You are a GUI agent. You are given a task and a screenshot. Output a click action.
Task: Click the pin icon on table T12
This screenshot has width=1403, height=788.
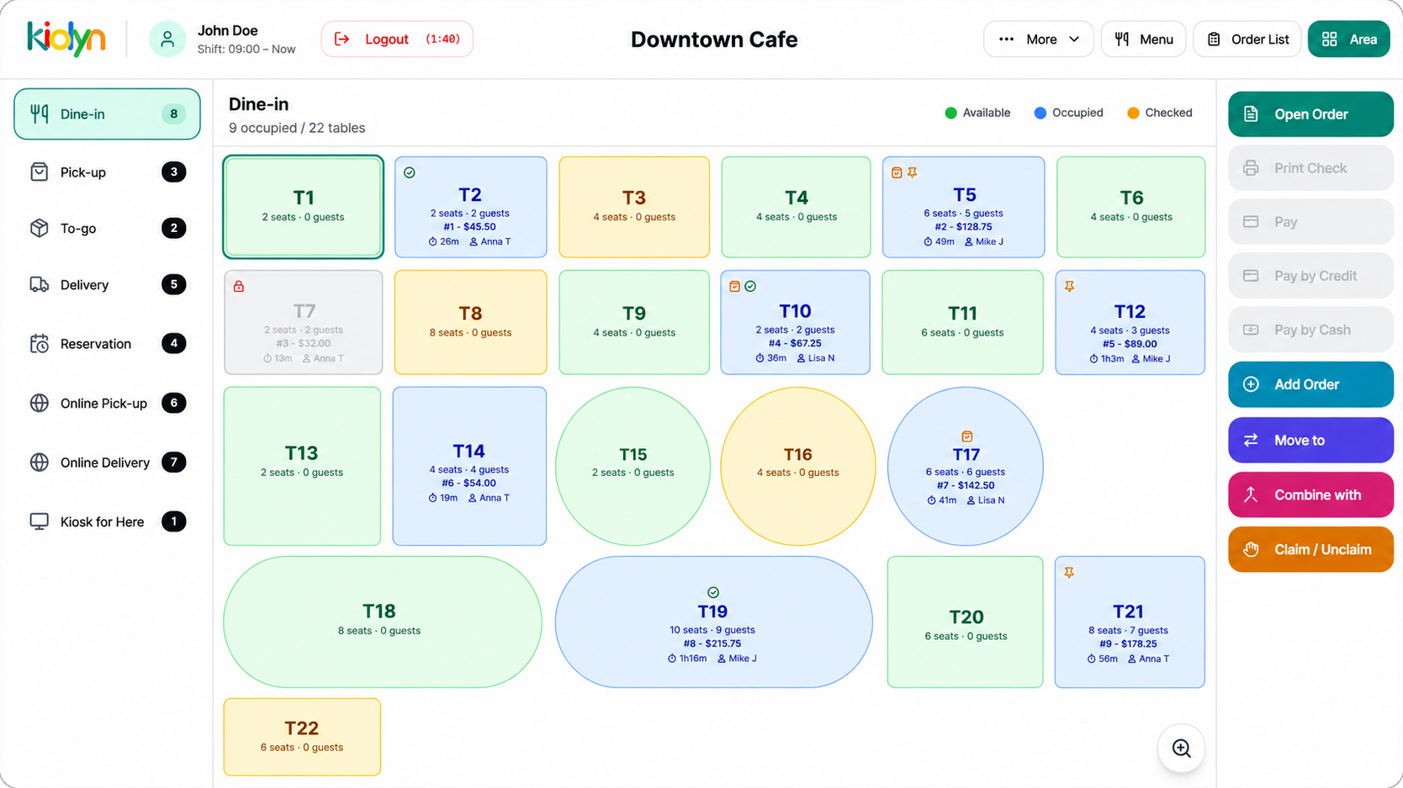[1069, 287]
